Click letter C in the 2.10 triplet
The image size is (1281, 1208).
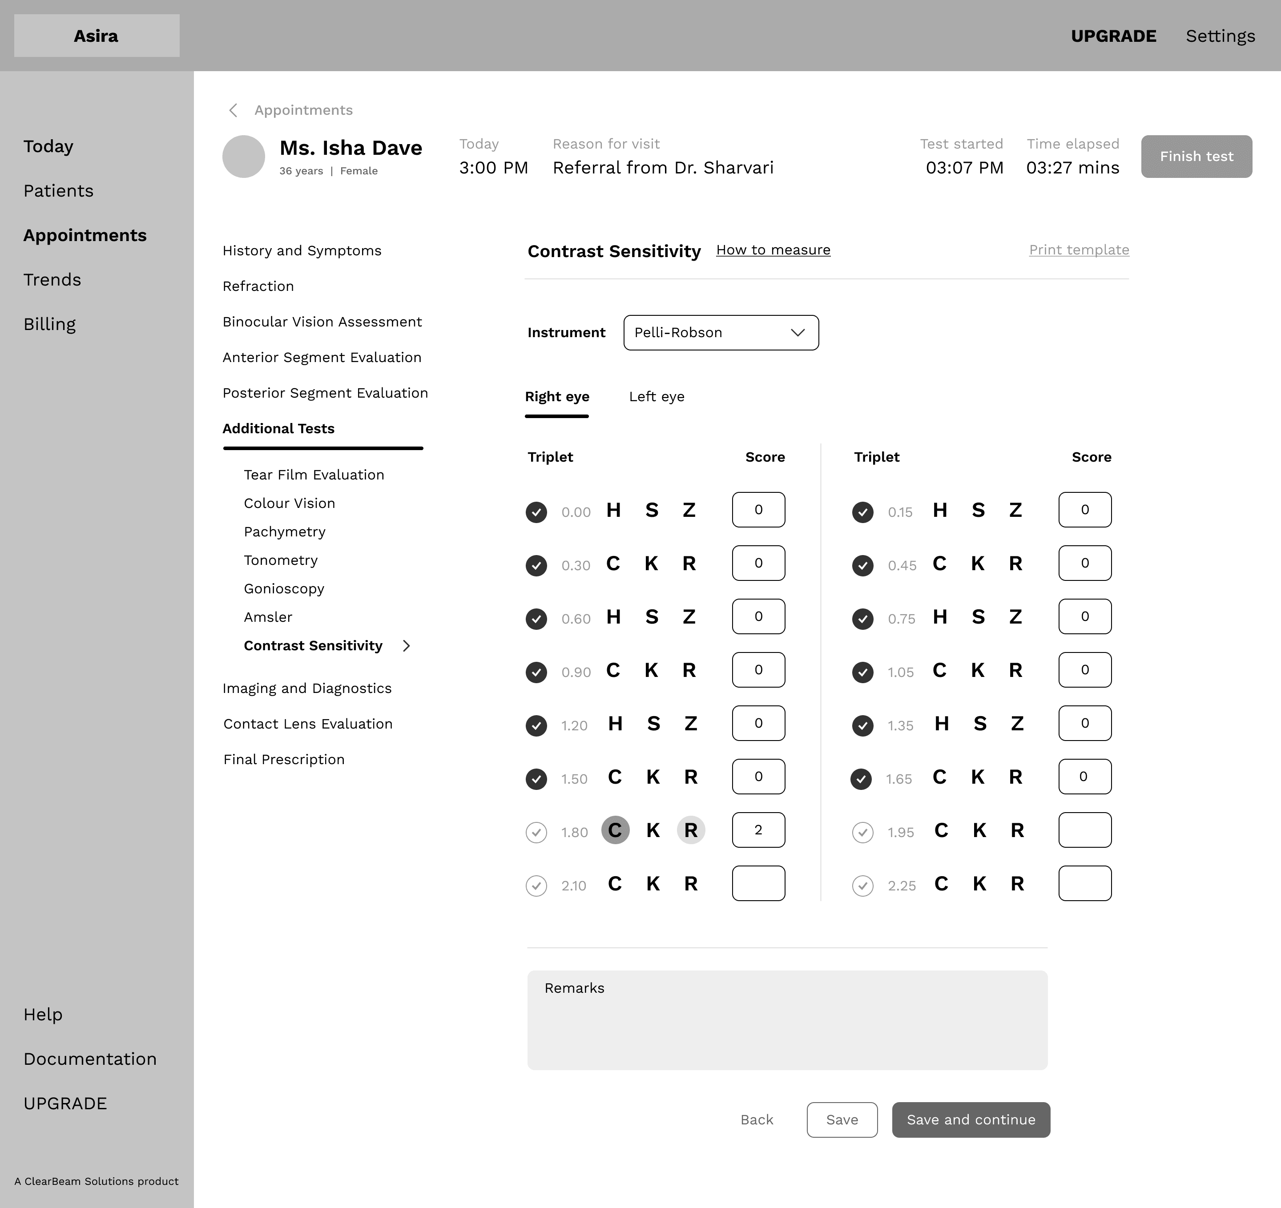click(x=615, y=883)
